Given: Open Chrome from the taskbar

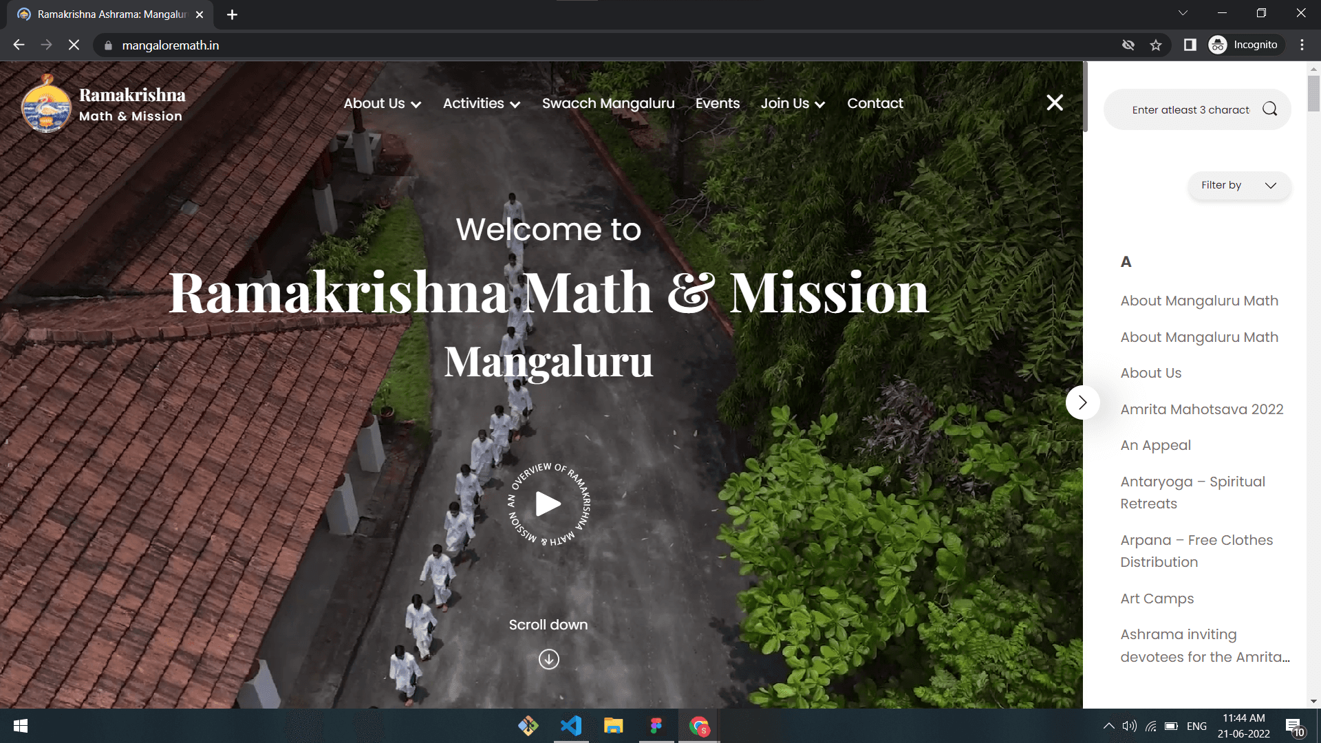Looking at the screenshot, I should click(x=699, y=726).
